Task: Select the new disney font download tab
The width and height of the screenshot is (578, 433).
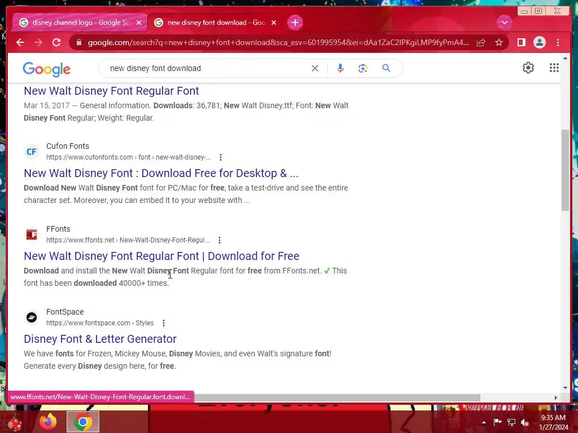Action: (x=216, y=23)
